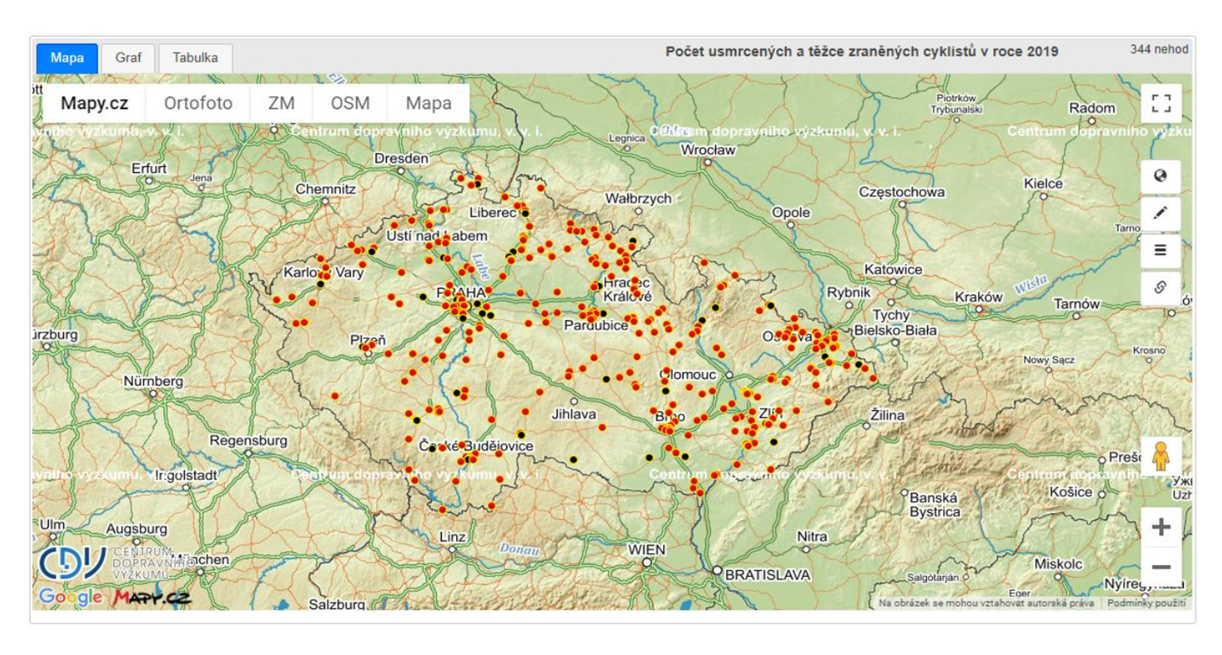Viewport: 1222px width, 655px height.
Task: Click the CDV logo
Action: click(x=73, y=563)
